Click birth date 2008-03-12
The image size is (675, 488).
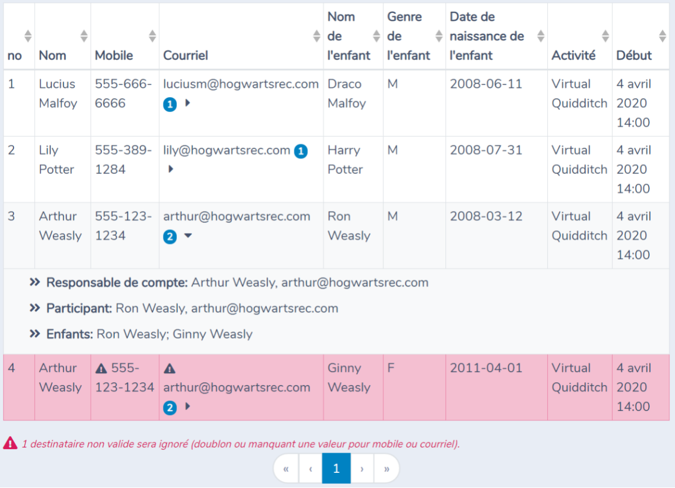point(486,217)
